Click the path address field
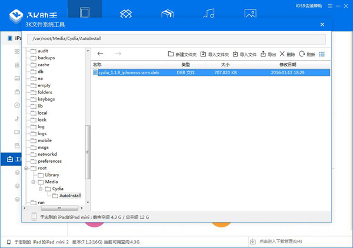Viewport: 353px width, 248px height. pos(176,39)
